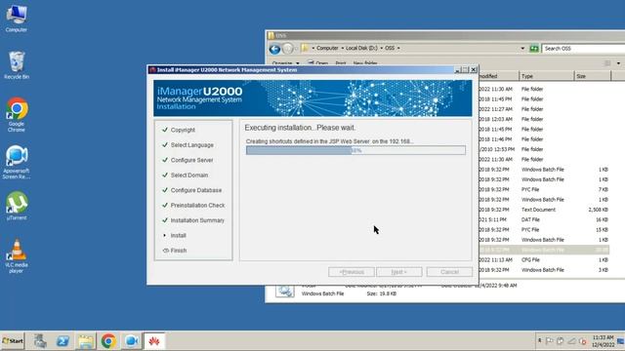Click the Configure Database step
Screen dimensions: 625x351
pyautogui.click(x=196, y=191)
